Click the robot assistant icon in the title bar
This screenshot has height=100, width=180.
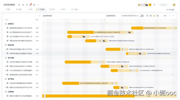34,5
